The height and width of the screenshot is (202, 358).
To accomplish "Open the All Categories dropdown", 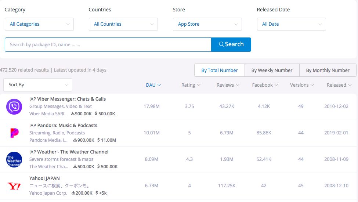I will pyautogui.click(x=39, y=24).
